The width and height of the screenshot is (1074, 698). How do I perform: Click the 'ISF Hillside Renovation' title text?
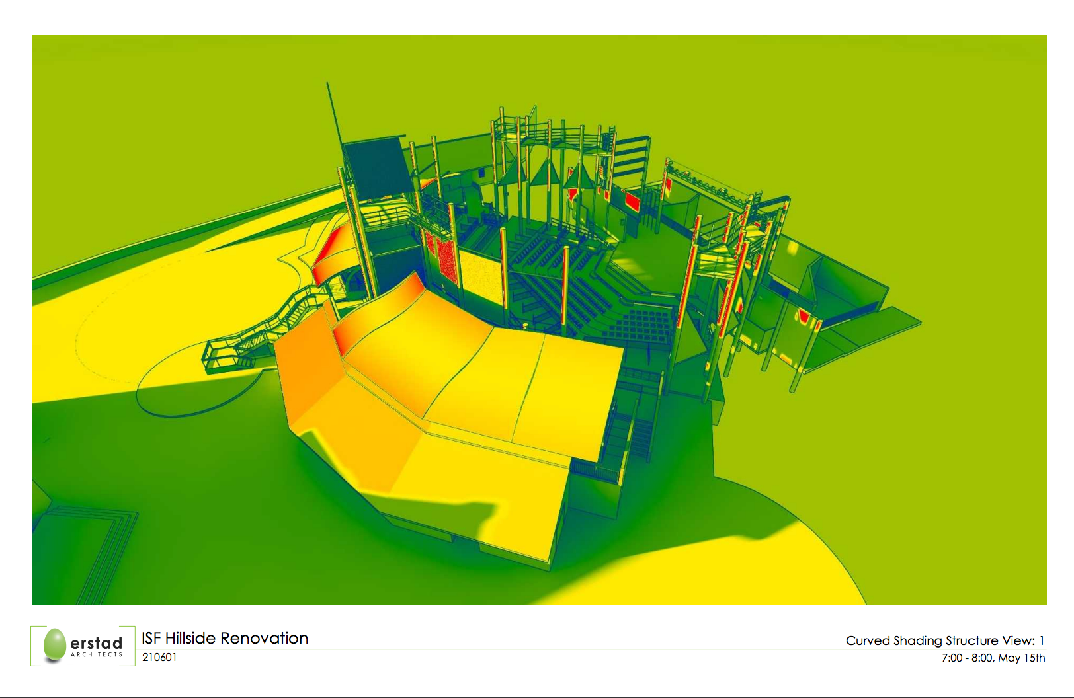(225, 639)
